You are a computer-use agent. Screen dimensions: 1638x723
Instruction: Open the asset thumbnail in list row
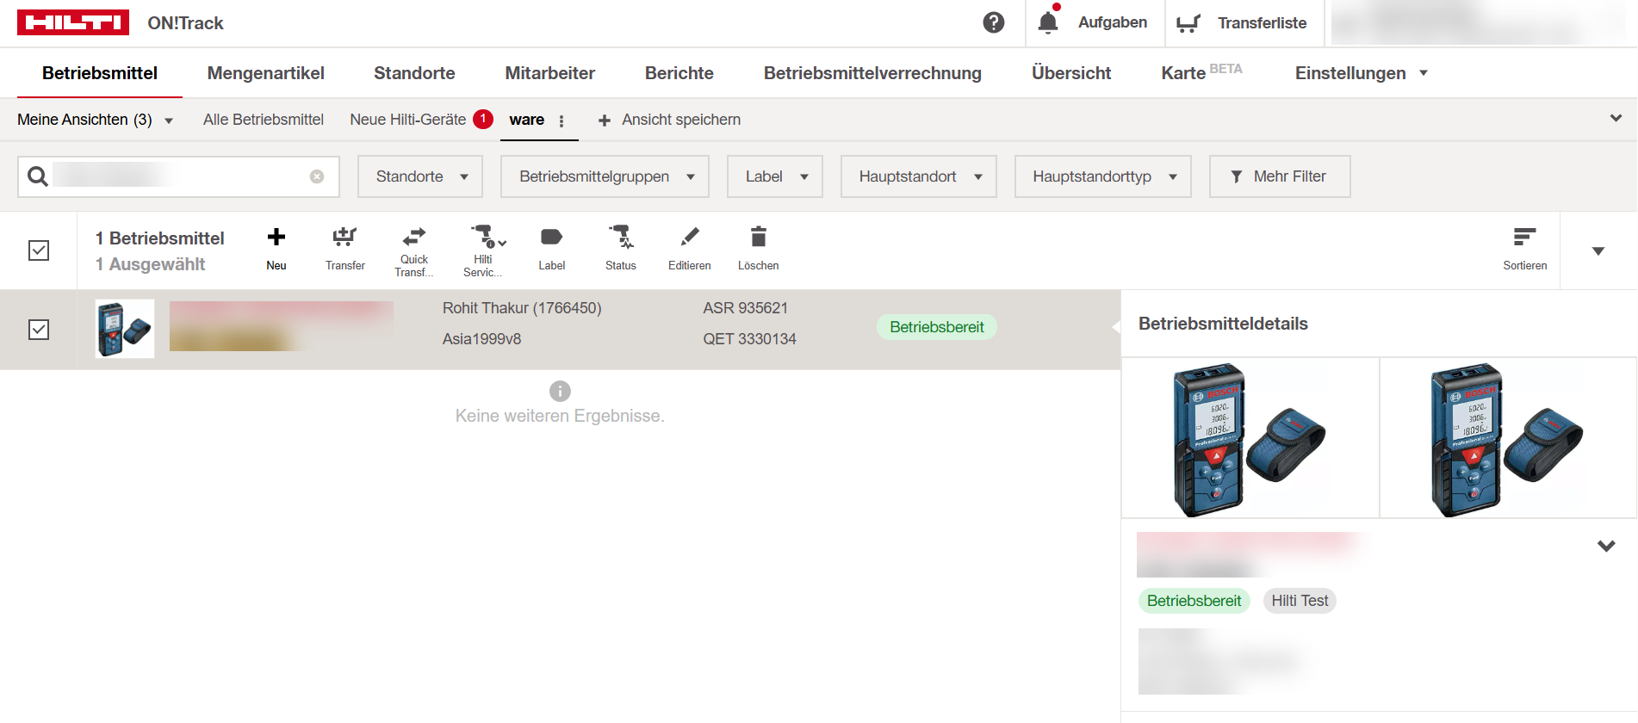125,329
